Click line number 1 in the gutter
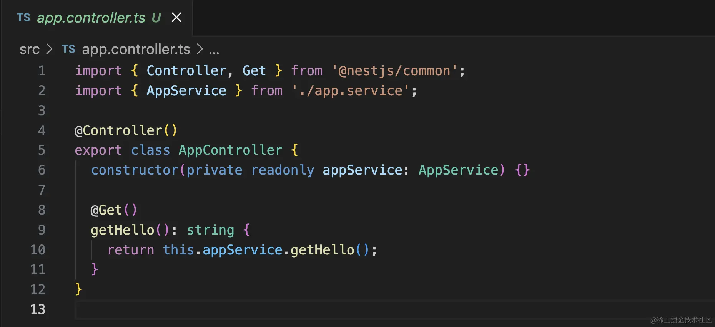Viewport: 715px width, 327px height. [x=42, y=71]
